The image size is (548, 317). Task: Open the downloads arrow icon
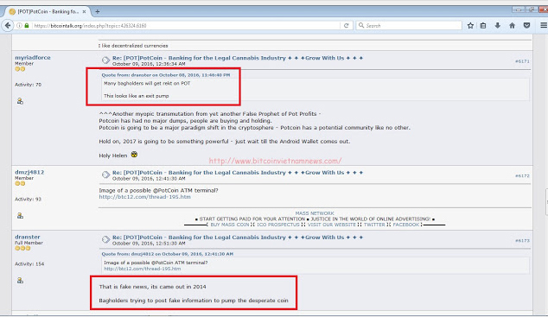click(x=497, y=26)
